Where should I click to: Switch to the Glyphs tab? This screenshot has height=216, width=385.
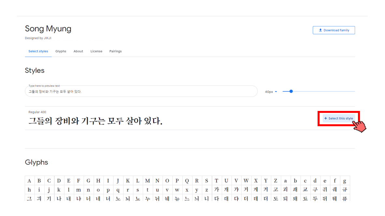(61, 51)
